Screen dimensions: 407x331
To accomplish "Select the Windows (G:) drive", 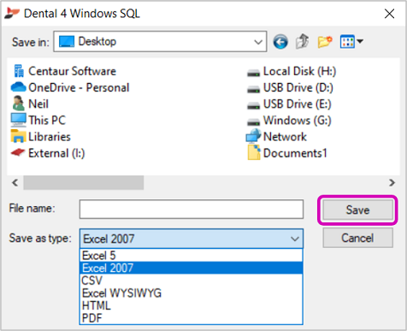I will tap(289, 121).
